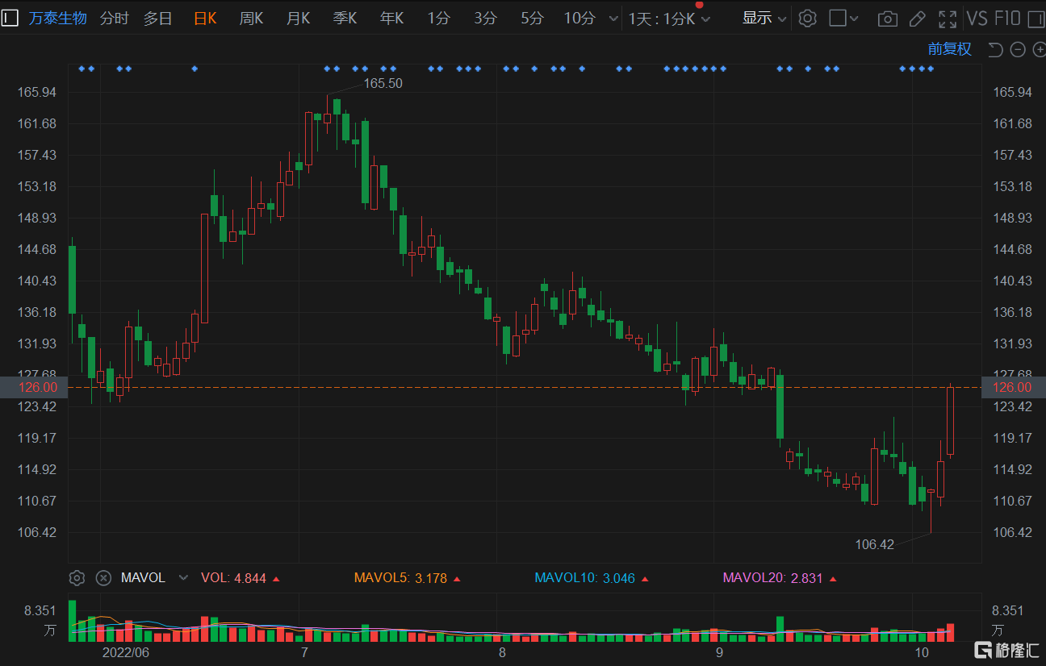Take a chart screenshot with the camera icon
Image resolution: width=1046 pixels, height=666 pixels.
pos(887,19)
